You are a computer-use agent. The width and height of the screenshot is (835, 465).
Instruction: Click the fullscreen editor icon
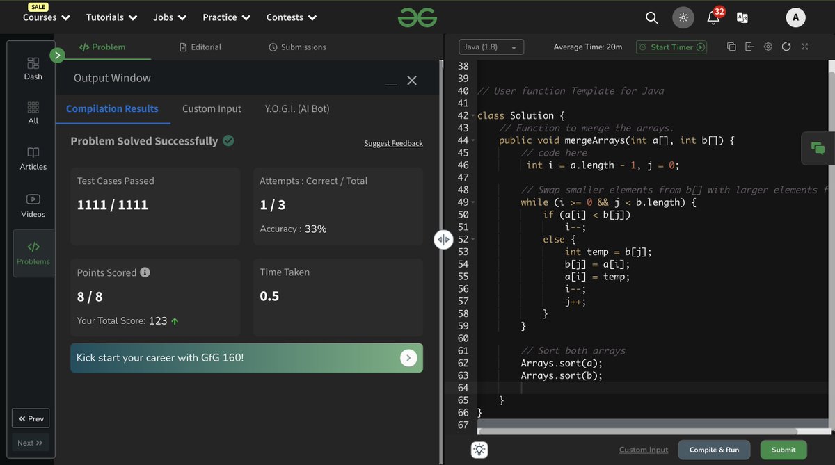[804, 47]
